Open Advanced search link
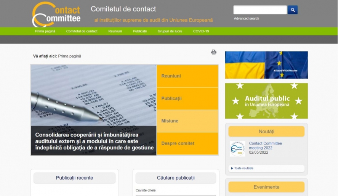The height and width of the screenshot is (196, 338). pos(247,19)
